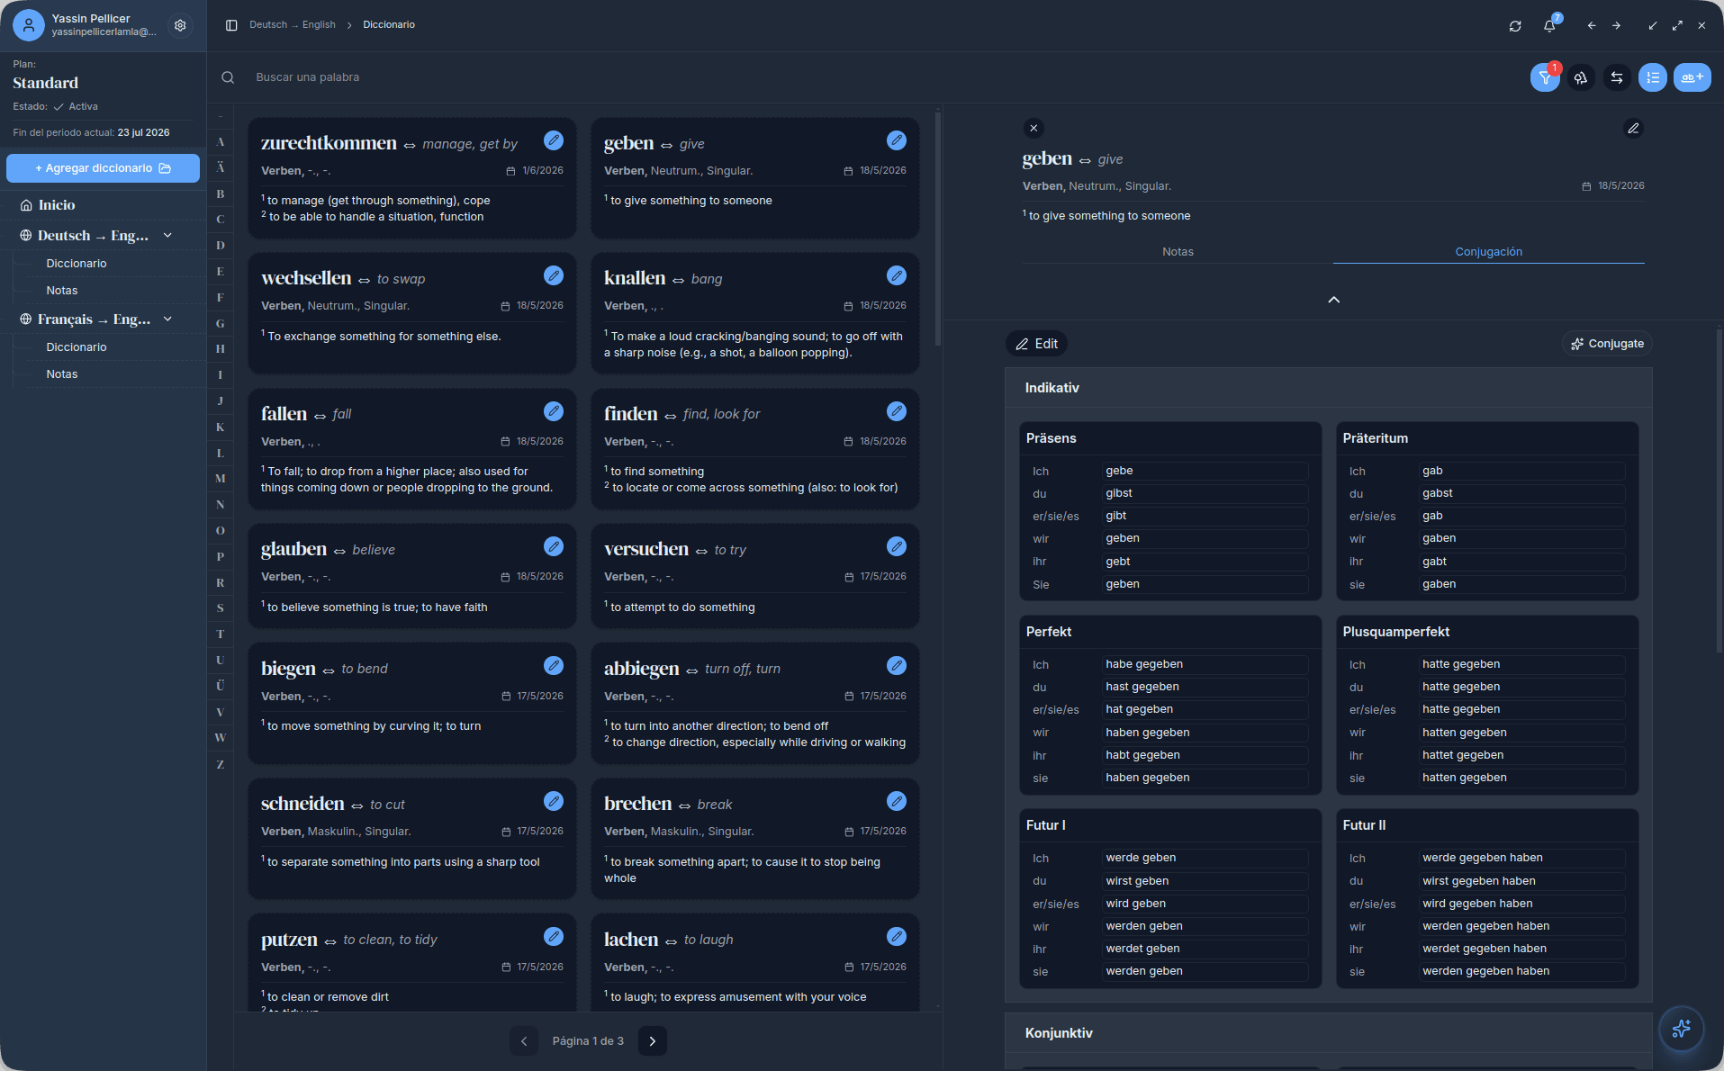Collapse the detail header chevron
The image size is (1724, 1071).
point(1334,300)
